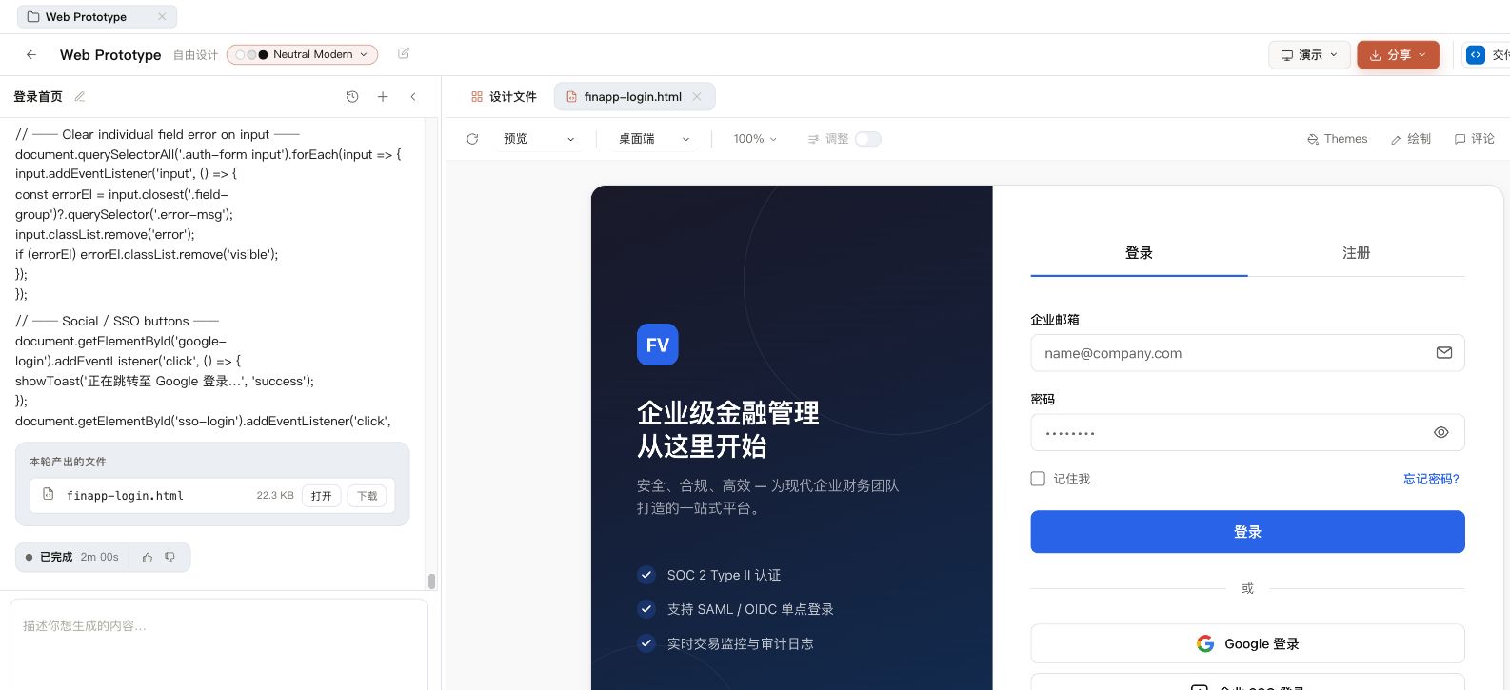Select the 登录 tab in the form
This screenshot has height=690, width=1510.
[1139, 253]
